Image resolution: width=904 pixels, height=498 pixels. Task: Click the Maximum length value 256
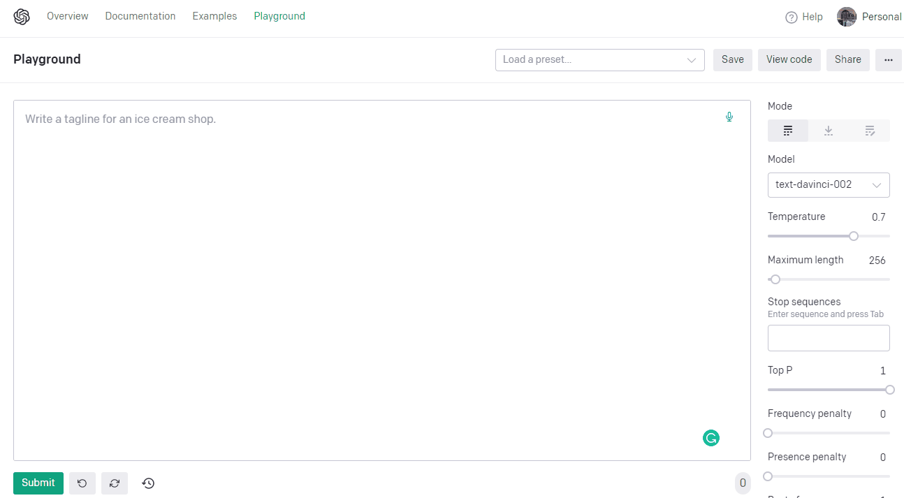point(877,261)
